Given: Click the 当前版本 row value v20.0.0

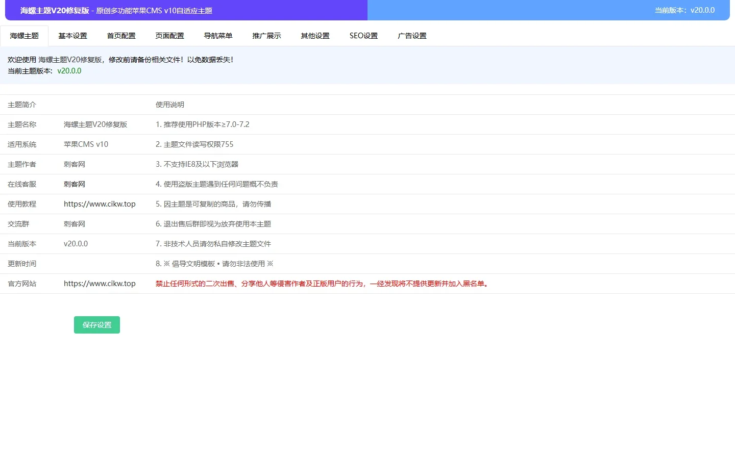Looking at the screenshot, I should pyautogui.click(x=76, y=244).
